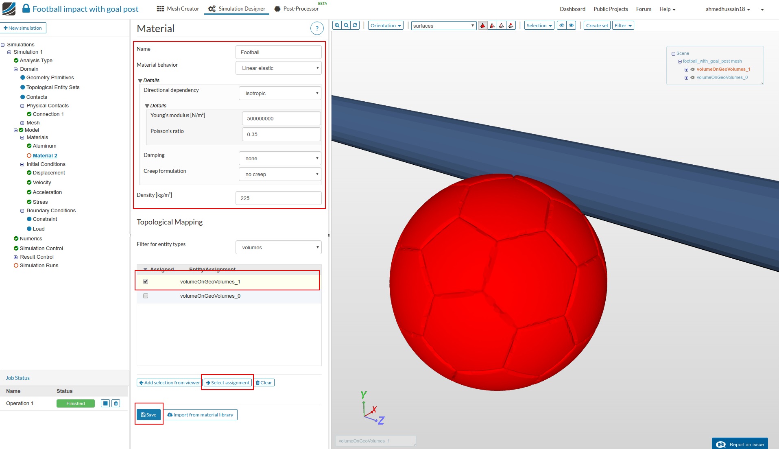
Task: Open the Material behavior dropdown
Action: [x=279, y=68]
